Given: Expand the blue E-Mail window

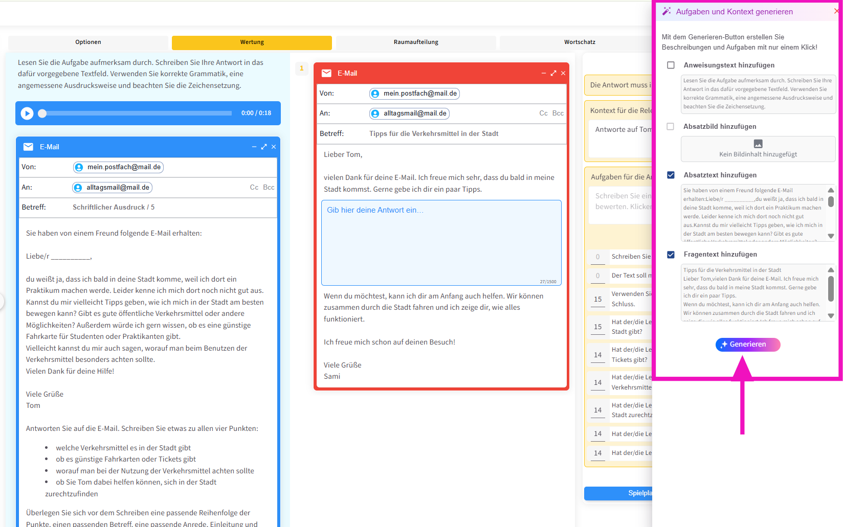Looking at the screenshot, I should coord(264,147).
